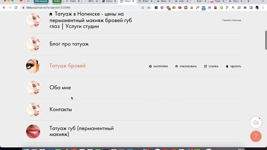Click the gear icon next to Настройки
The width and height of the screenshot is (267, 150).
(x=150, y=66)
